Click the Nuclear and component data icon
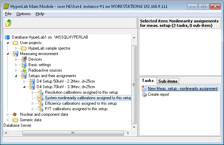Screen dimensions: 224x145 click(15, 114)
